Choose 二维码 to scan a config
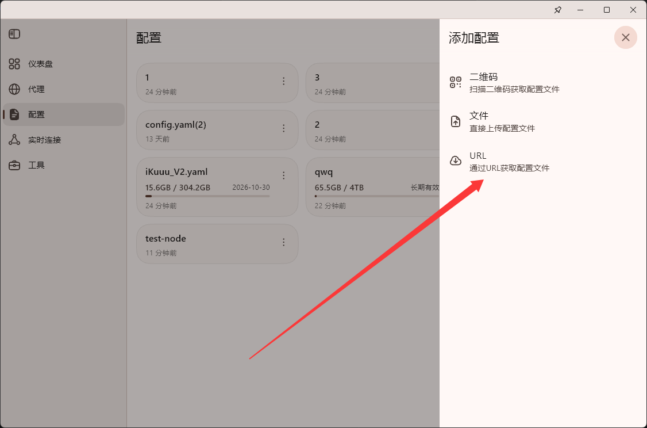The width and height of the screenshot is (647, 428). coord(543,83)
